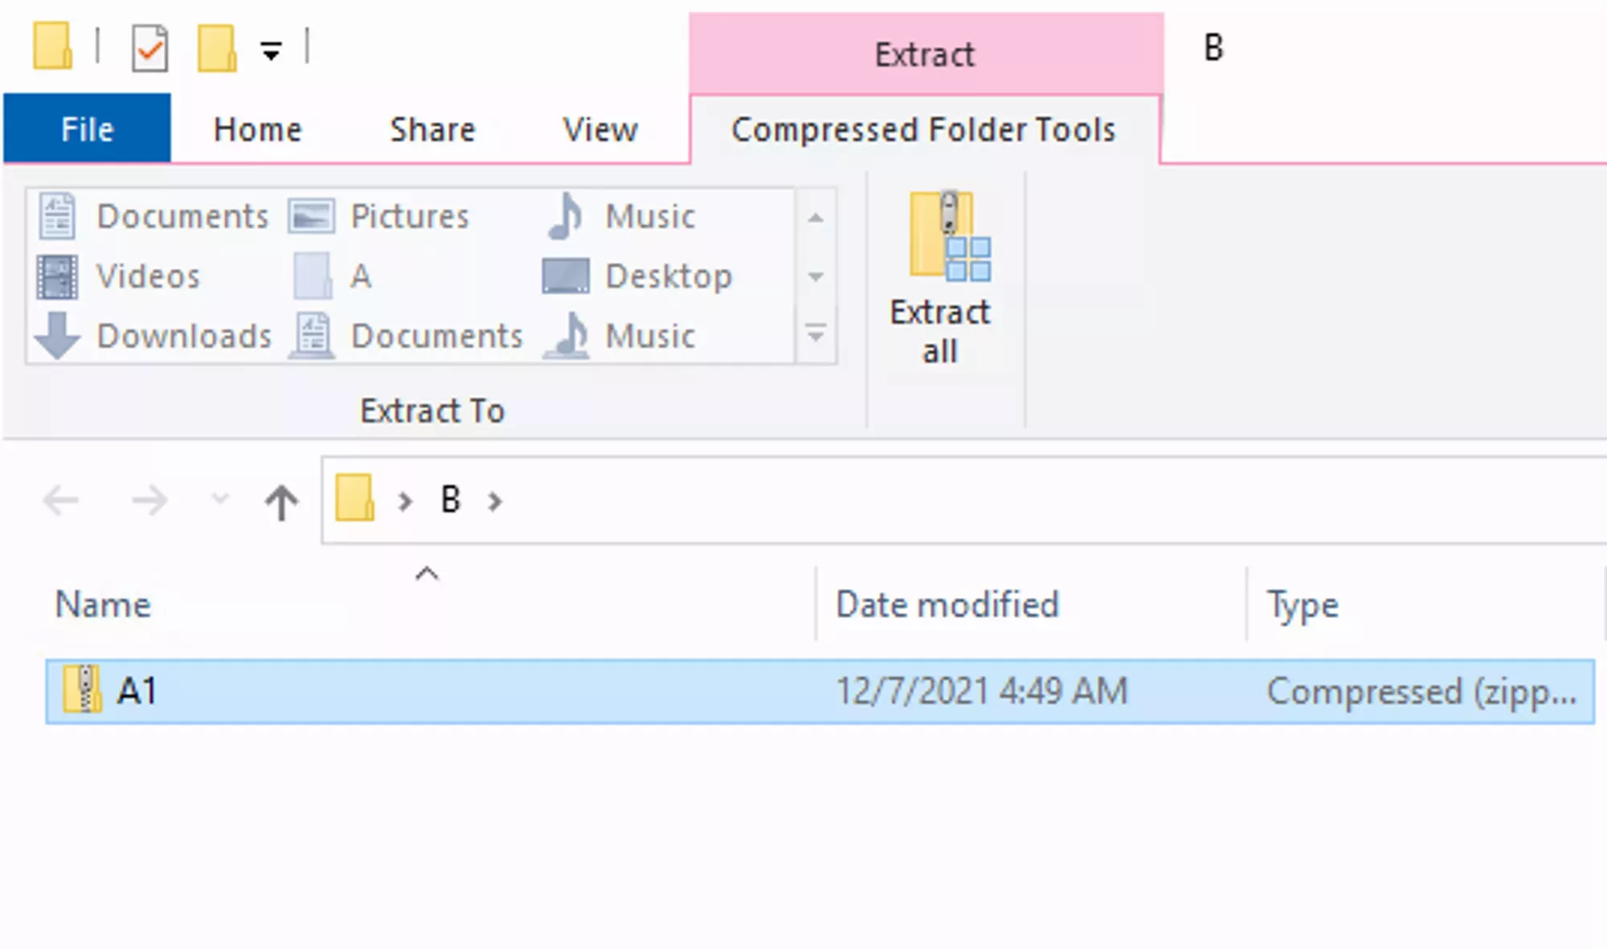Extract to folder A
1607x949 pixels.
pyautogui.click(x=337, y=276)
